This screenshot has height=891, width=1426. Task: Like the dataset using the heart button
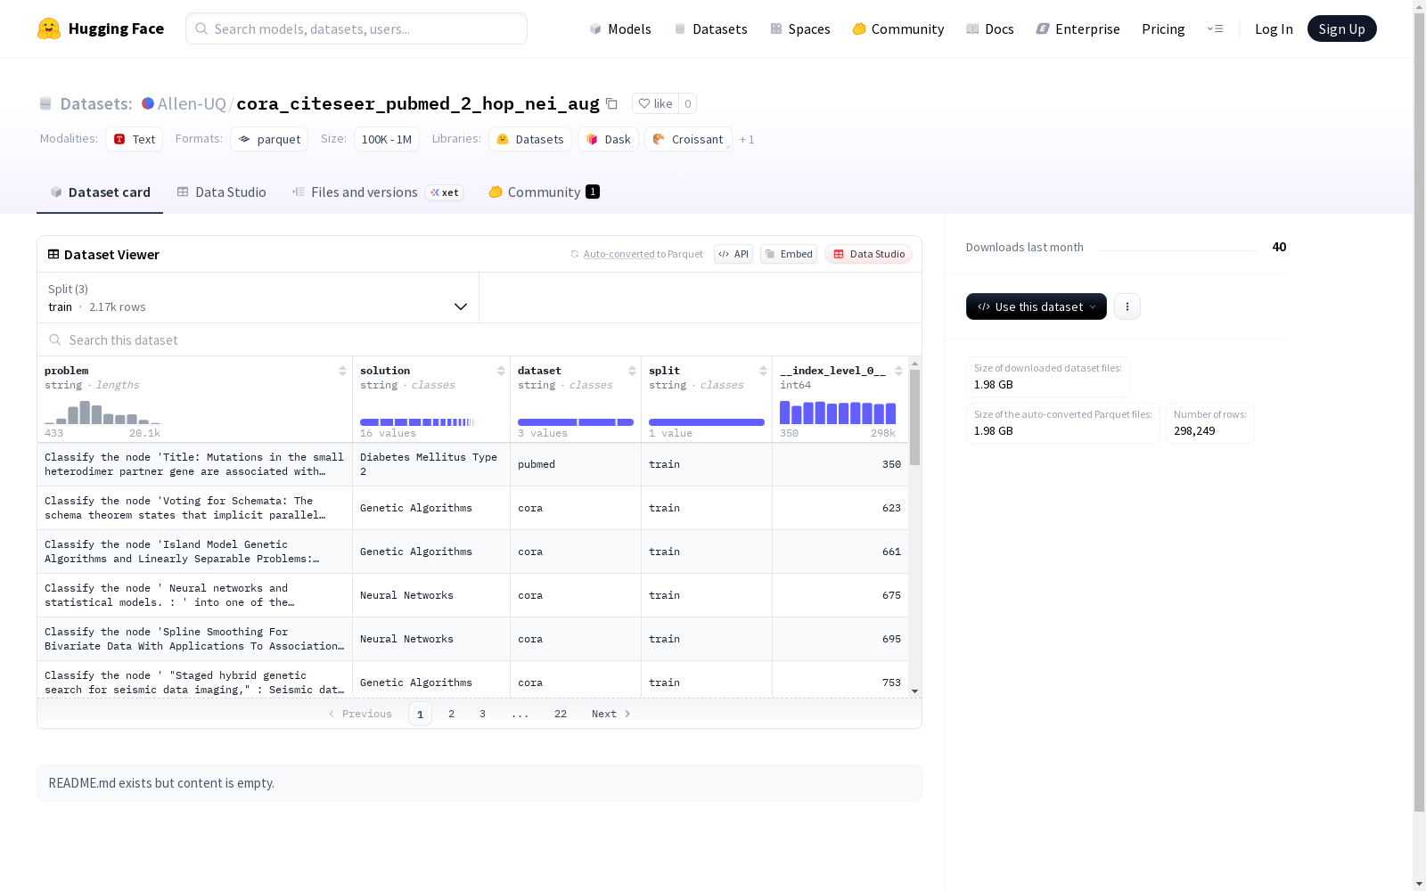pyautogui.click(x=655, y=103)
